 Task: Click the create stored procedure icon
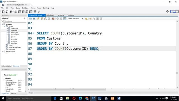tap(27, 12)
